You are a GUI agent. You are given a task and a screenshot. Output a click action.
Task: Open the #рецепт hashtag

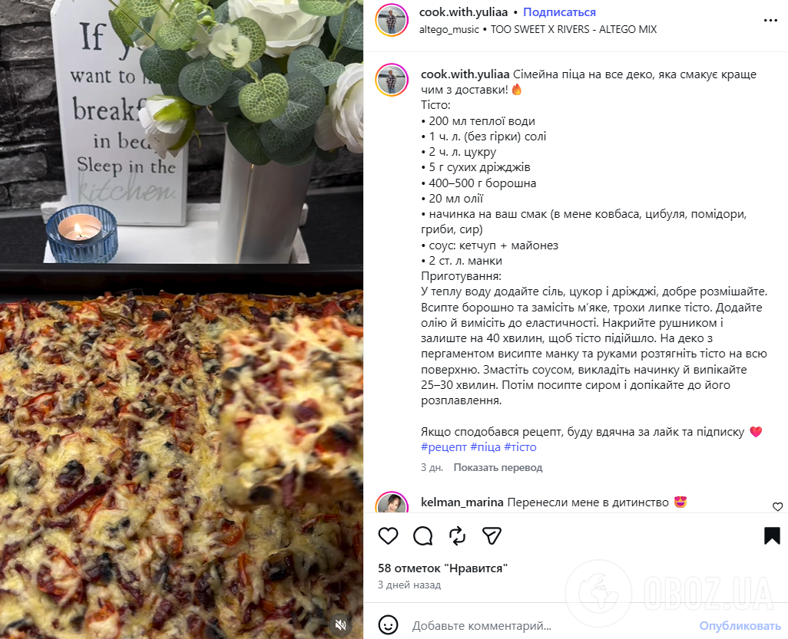(x=444, y=446)
